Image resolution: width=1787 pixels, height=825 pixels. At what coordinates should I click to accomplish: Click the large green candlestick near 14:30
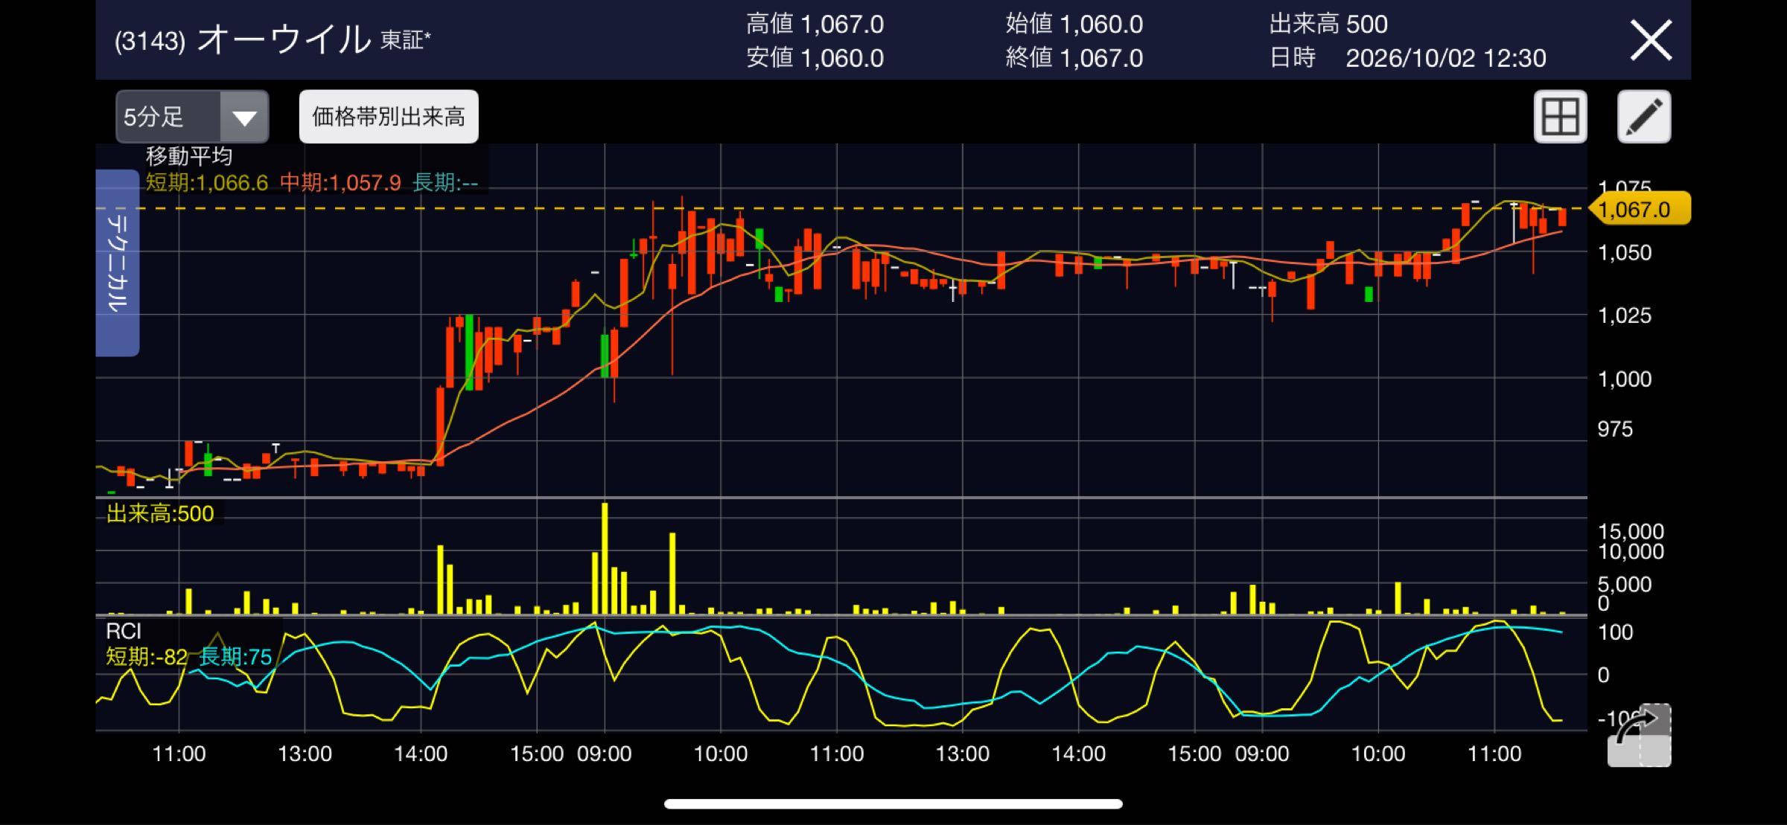coord(469,352)
